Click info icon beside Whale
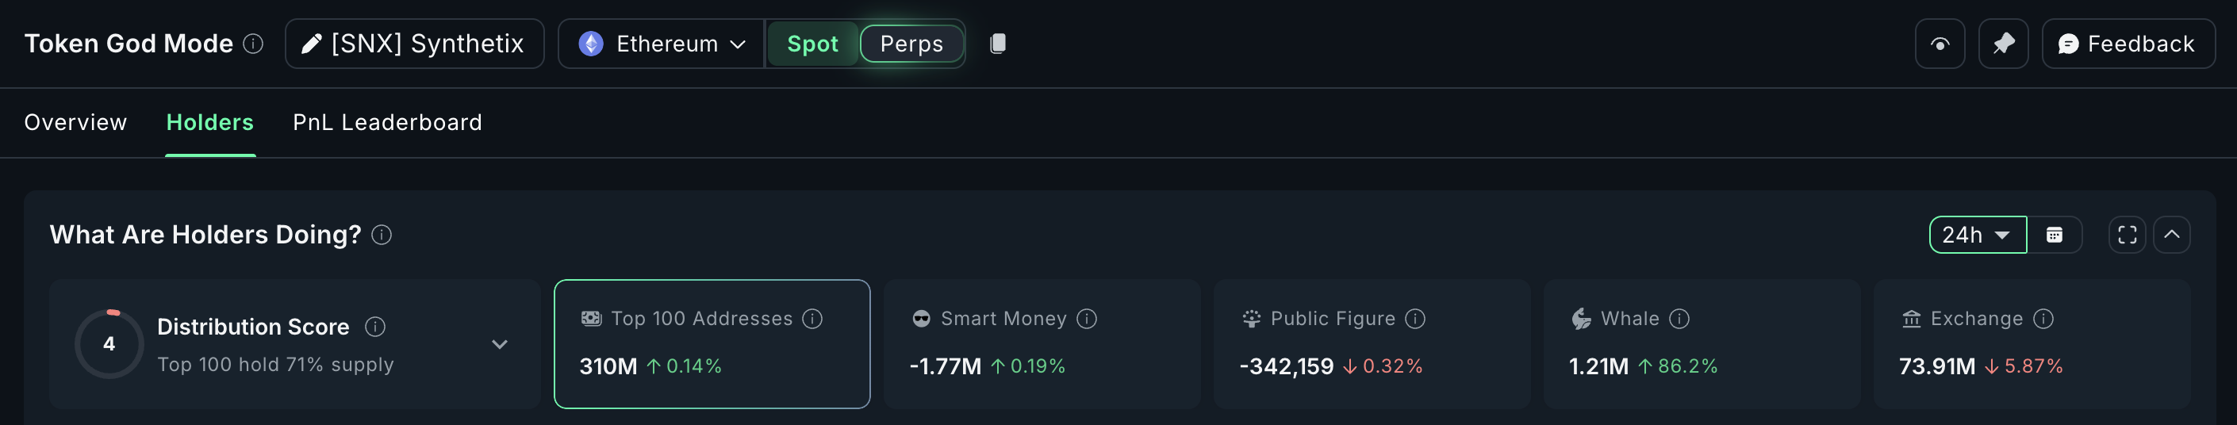 1679,320
